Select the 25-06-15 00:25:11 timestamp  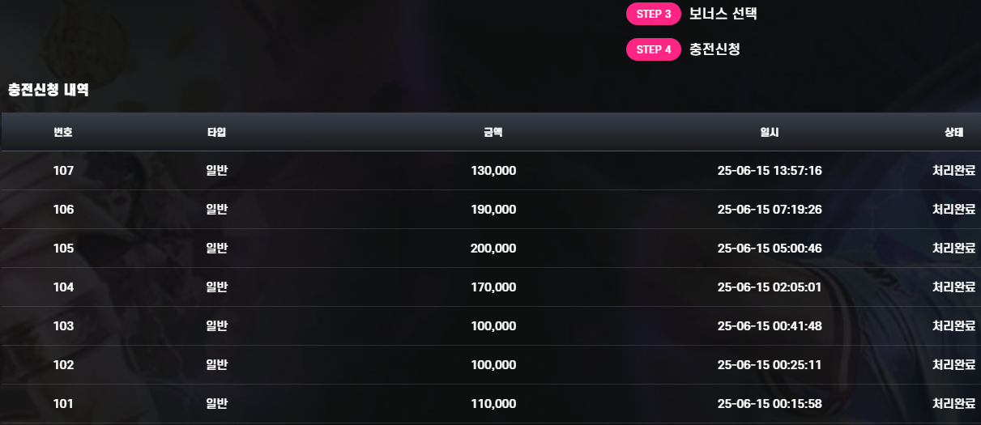[x=770, y=365]
